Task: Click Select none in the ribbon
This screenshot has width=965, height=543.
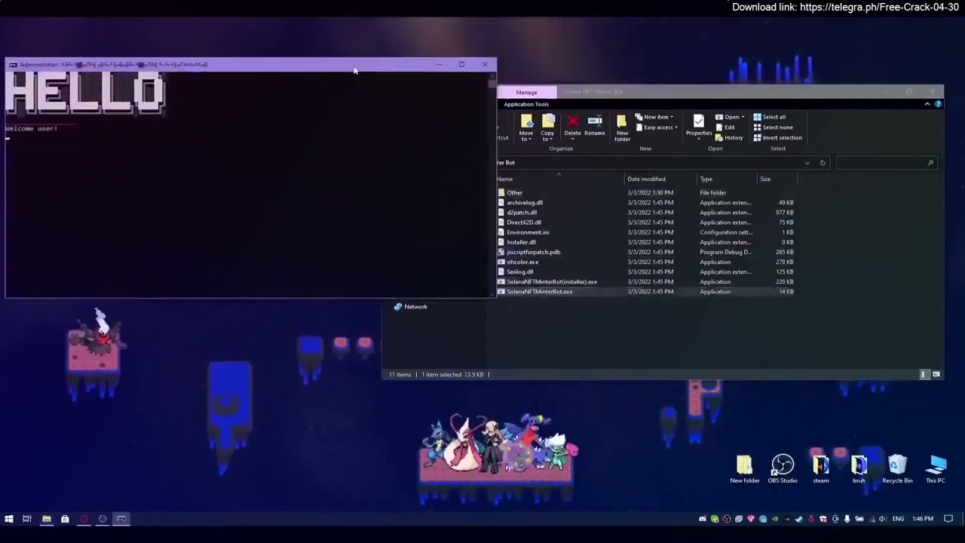Action: coord(773,127)
